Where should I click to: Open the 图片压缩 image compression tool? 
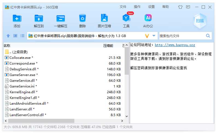pyautogui.click(x=104, y=18)
